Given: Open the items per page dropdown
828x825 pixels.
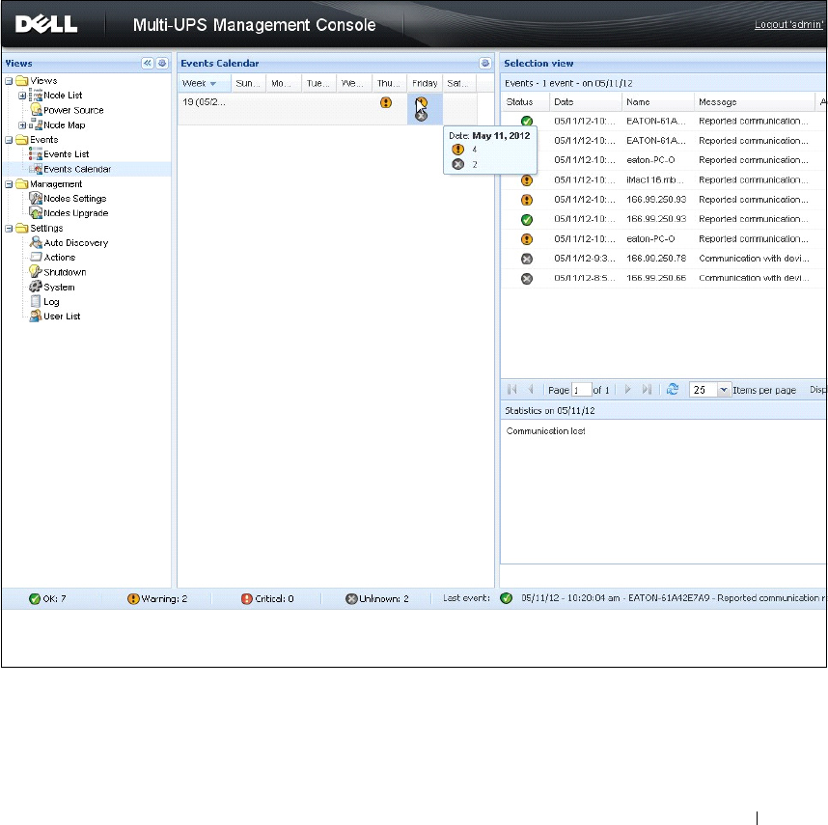Looking at the screenshot, I should (x=724, y=390).
